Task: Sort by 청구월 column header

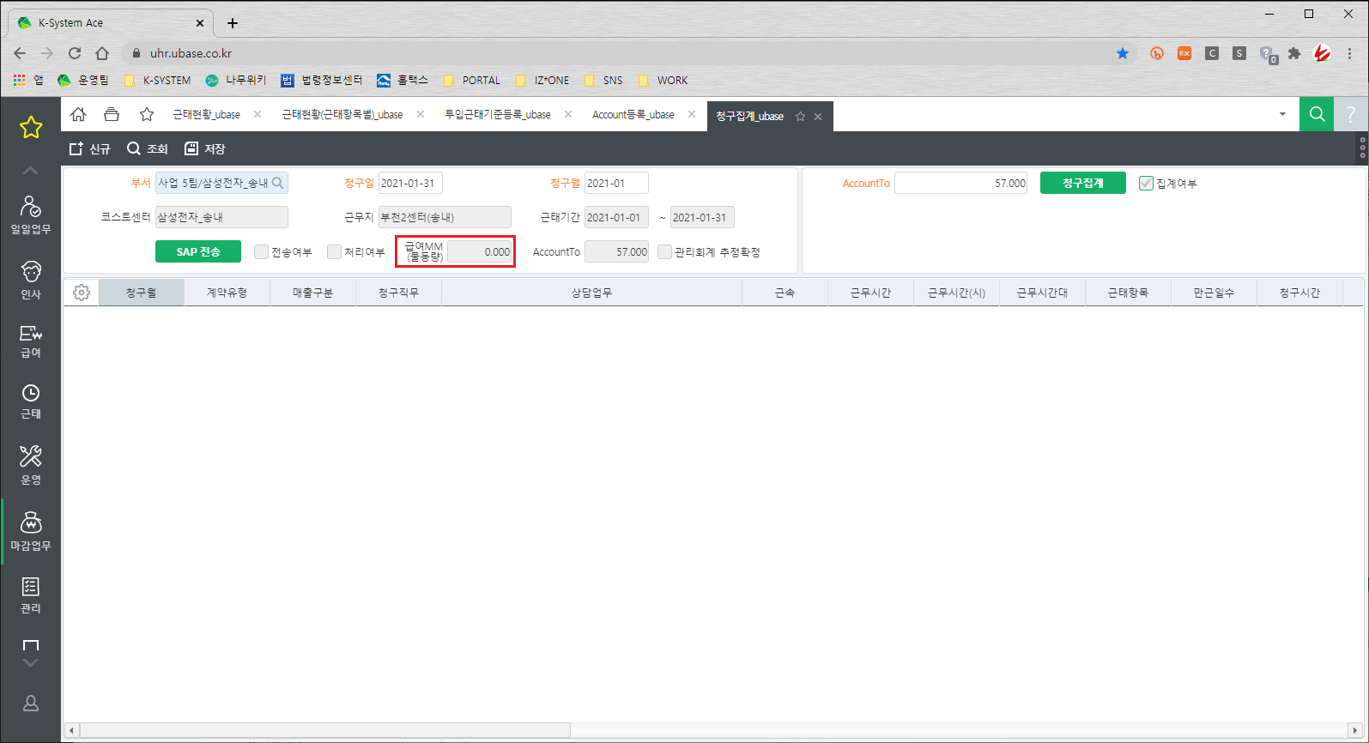Action: click(142, 293)
